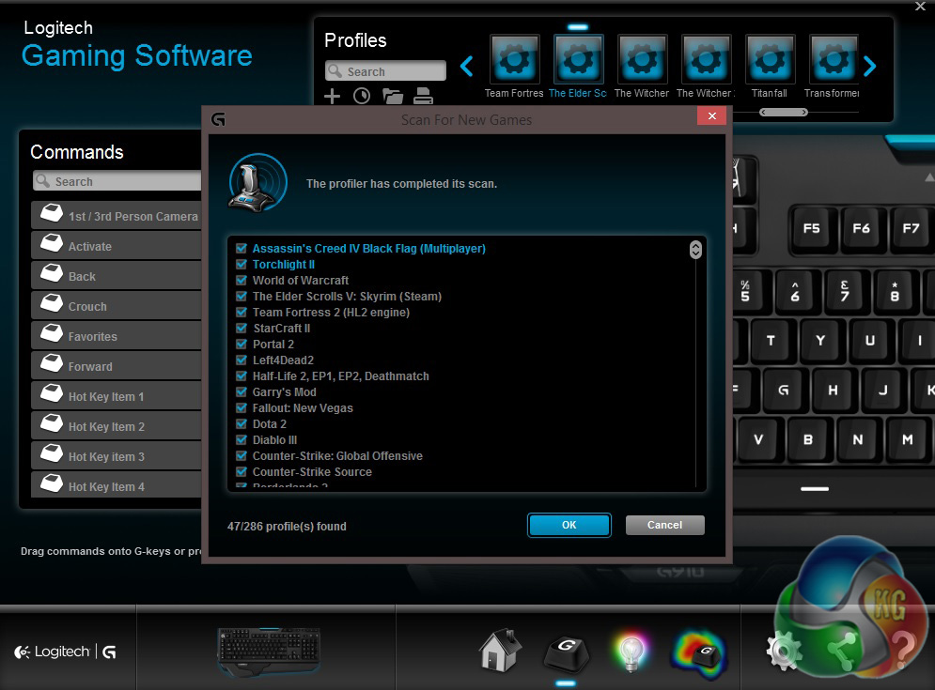Click the game list scroll up/down arrows
The width and height of the screenshot is (935, 690).
pyautogui.click(x=695, y=250)
